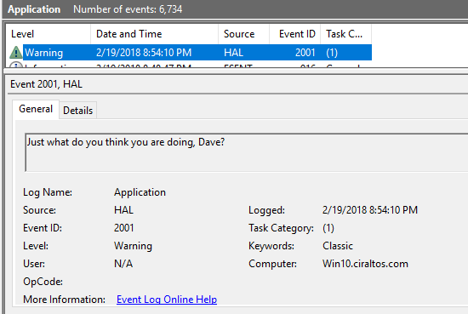Click the Task Category column header
This screenshot has height=314, width=468.
point(346,34)
